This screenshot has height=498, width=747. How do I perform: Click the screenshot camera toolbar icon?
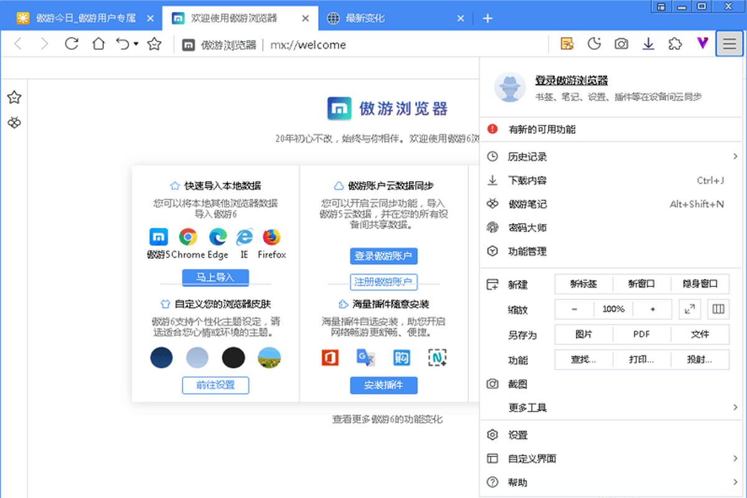point(621,44)
